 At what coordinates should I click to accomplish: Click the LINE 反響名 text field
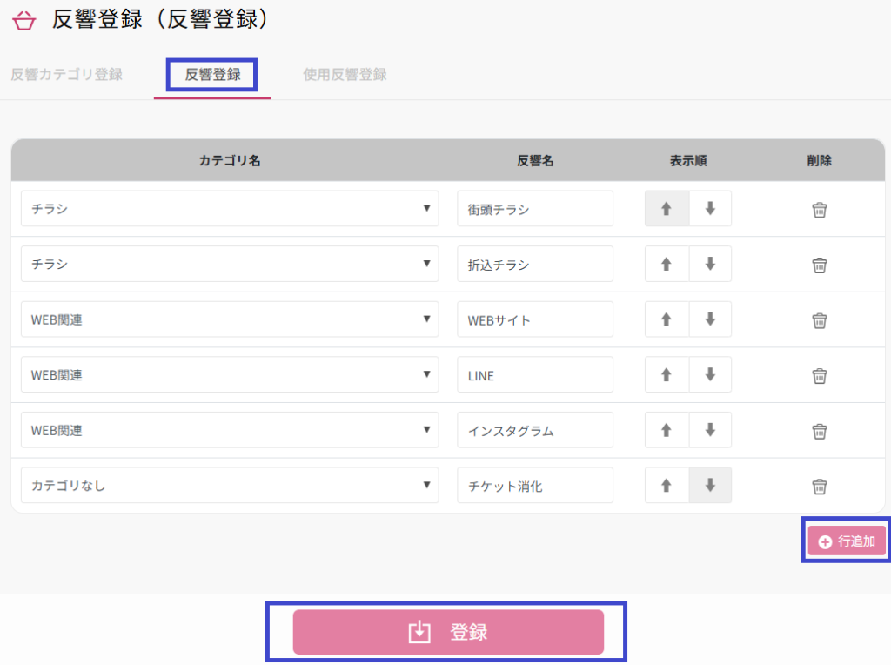[535, 375]
